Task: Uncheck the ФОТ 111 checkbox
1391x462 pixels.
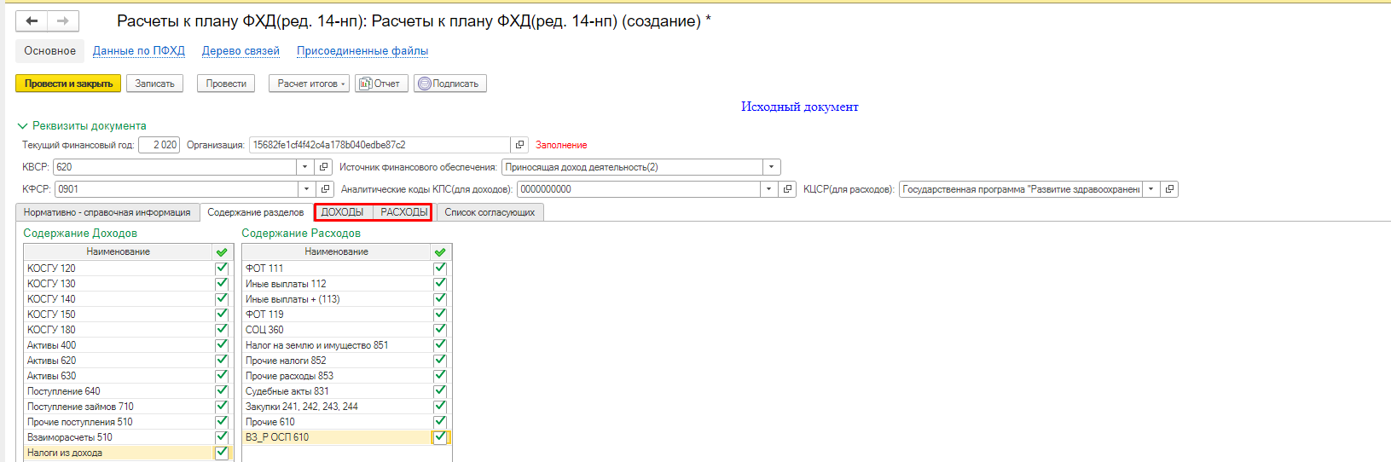Action: 440,268
